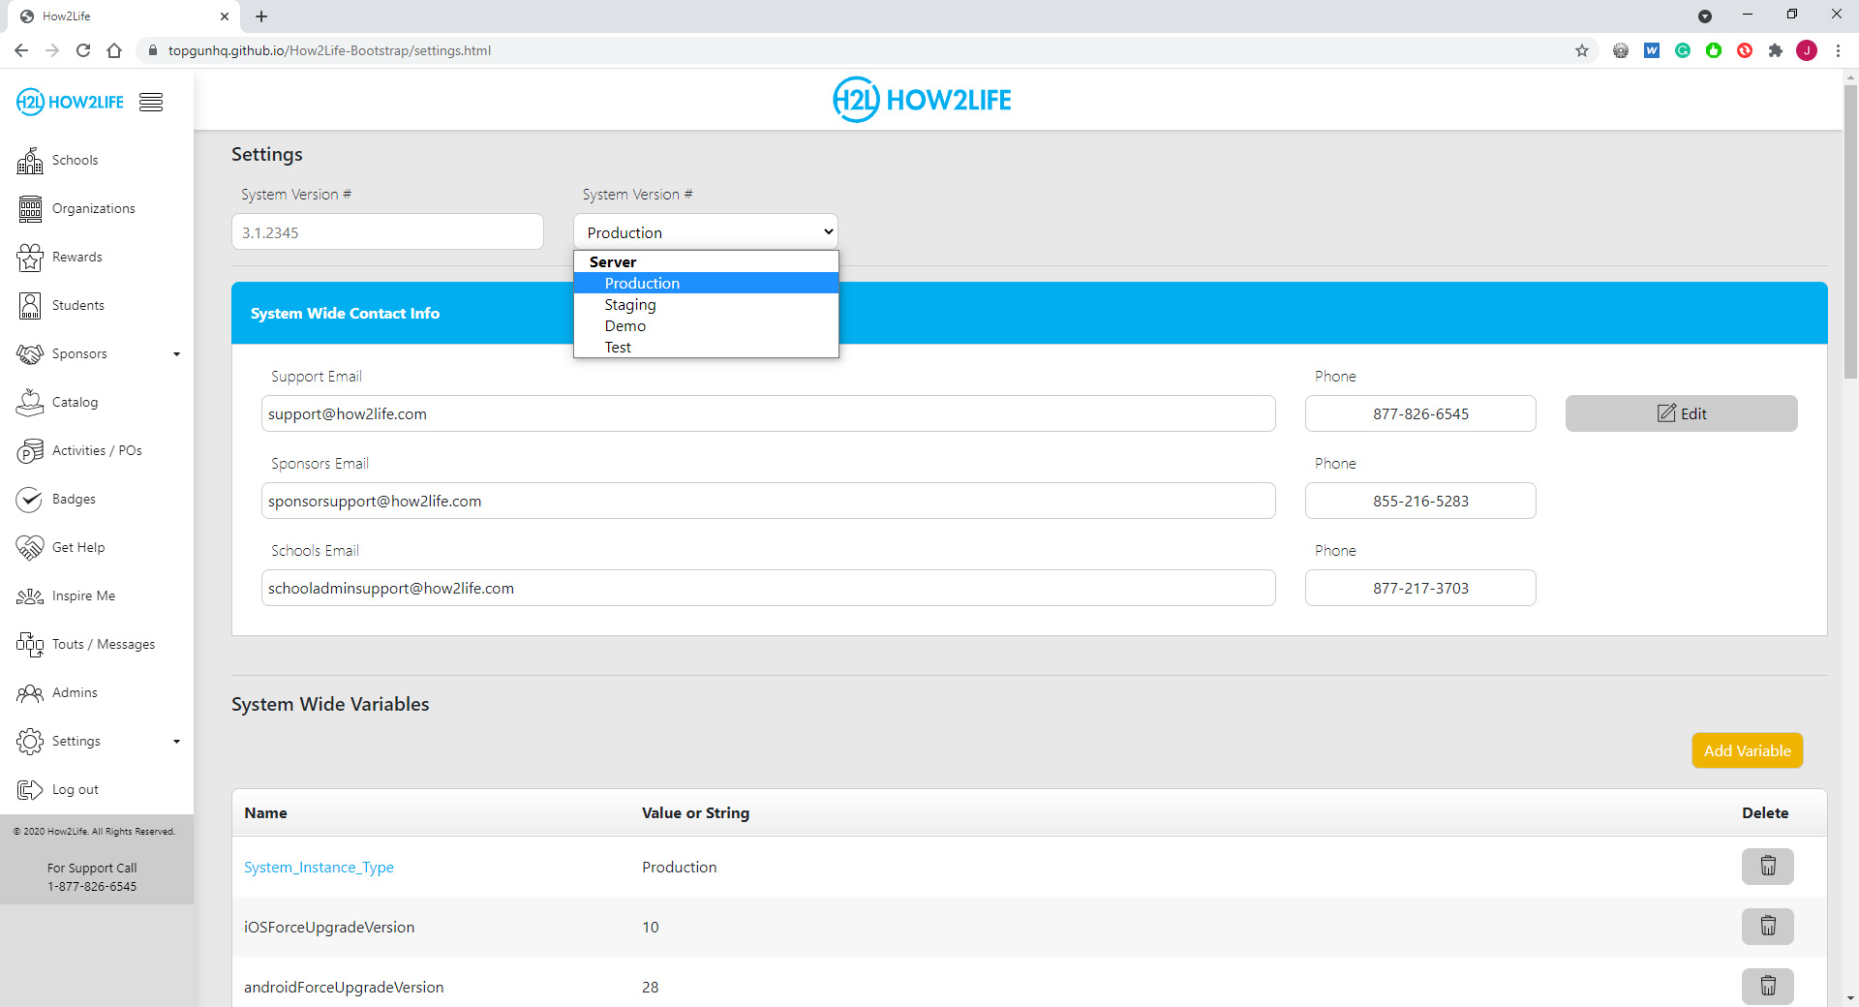Delete the System_Instance_Type variable with trash icon
Image resolution: width=1859 pixels, height=1007 pixels.
pos(1767,867)
